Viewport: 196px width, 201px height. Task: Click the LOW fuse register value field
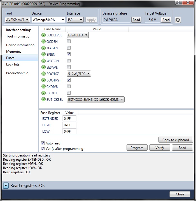coord(69,131)
